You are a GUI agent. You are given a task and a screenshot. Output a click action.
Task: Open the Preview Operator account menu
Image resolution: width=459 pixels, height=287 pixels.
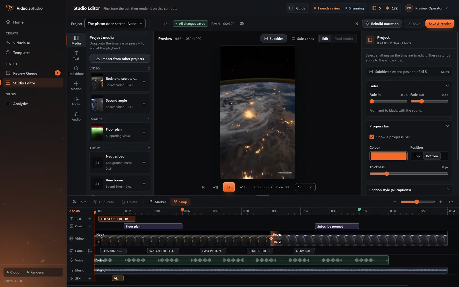coord(427,8)
